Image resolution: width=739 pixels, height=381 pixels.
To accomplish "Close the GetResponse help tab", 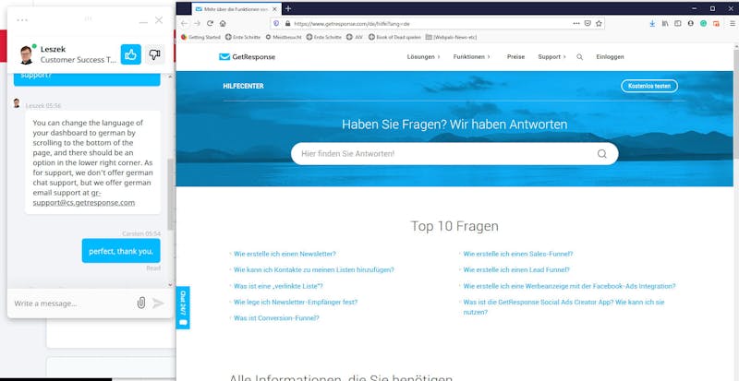I will pos(274,9).
